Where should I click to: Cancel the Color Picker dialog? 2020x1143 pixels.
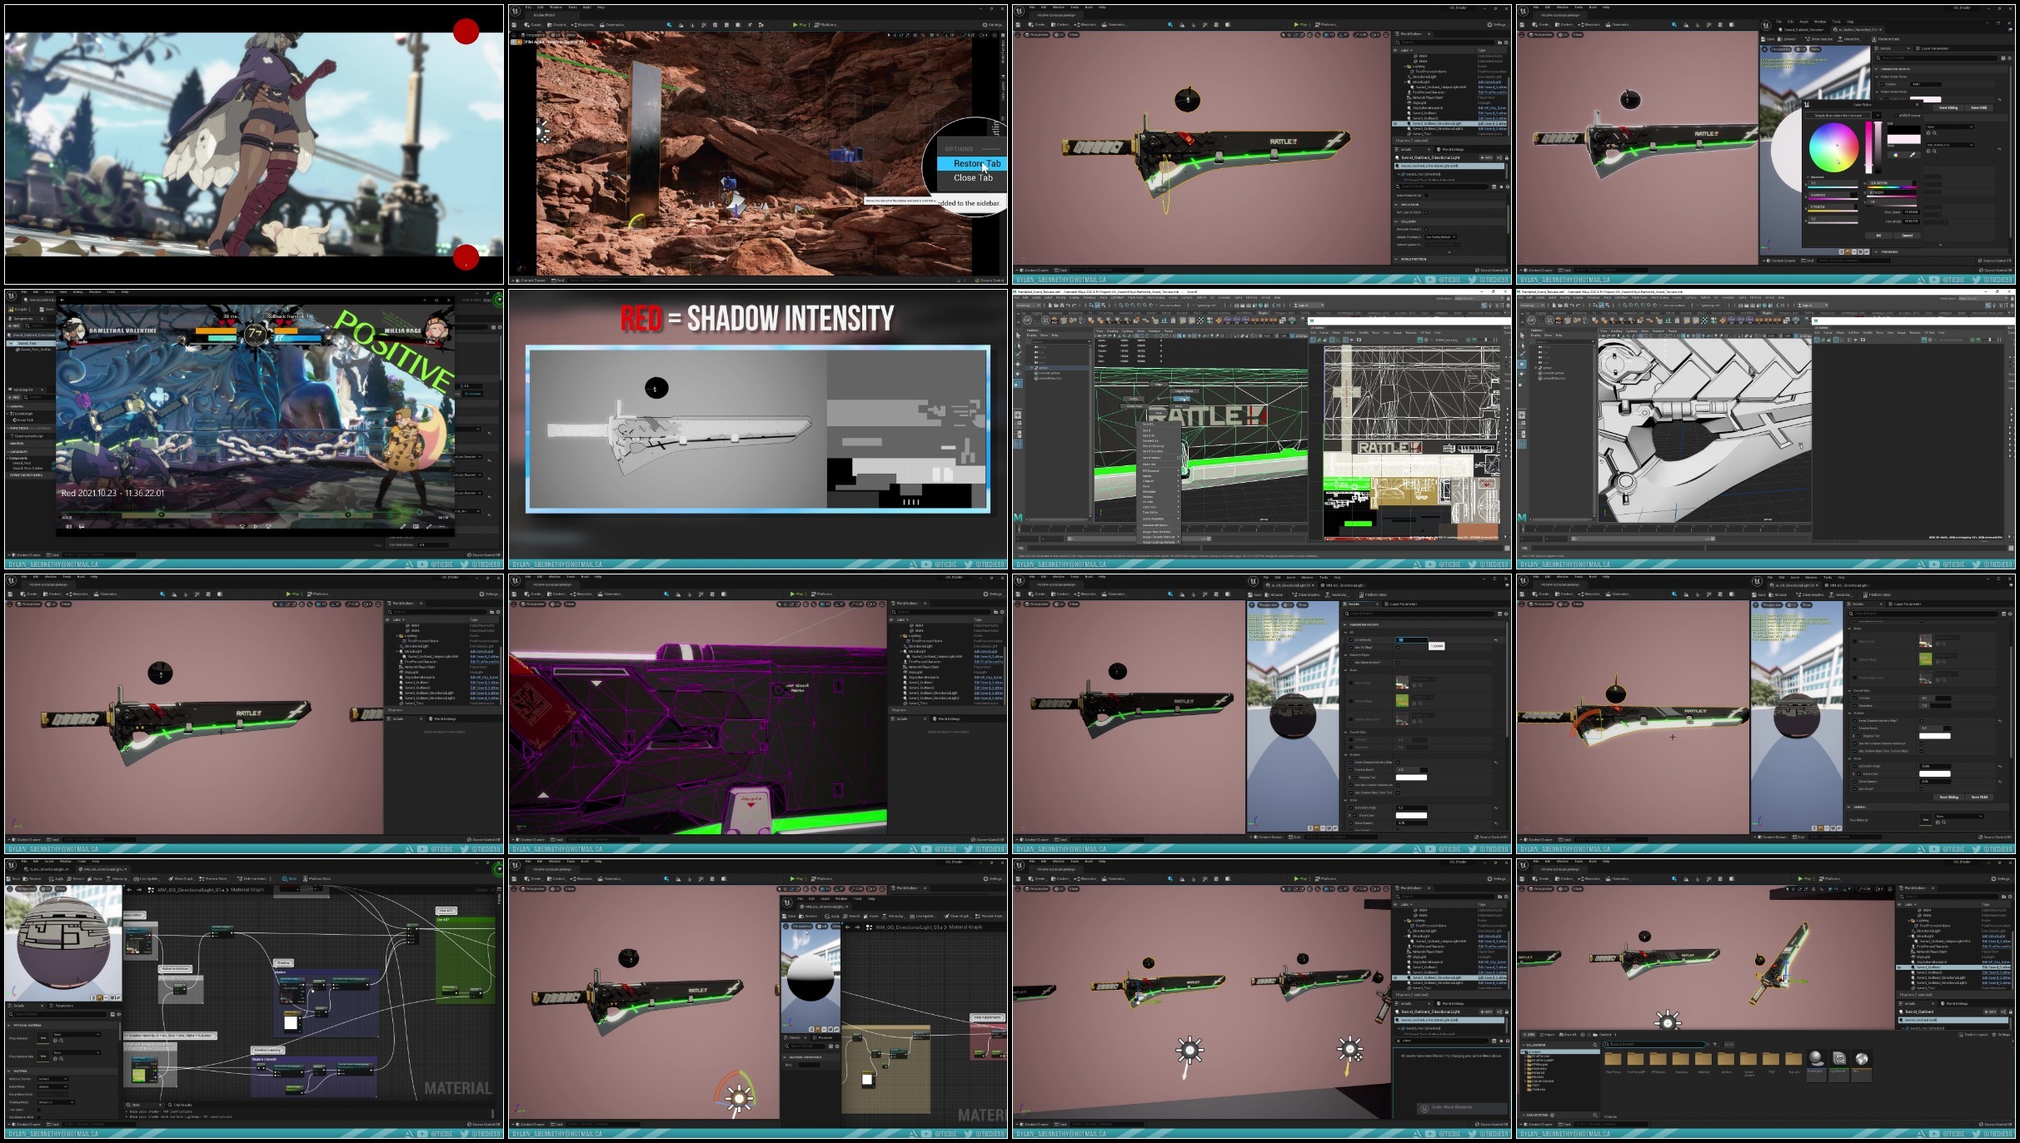(x=1908, y=236)
